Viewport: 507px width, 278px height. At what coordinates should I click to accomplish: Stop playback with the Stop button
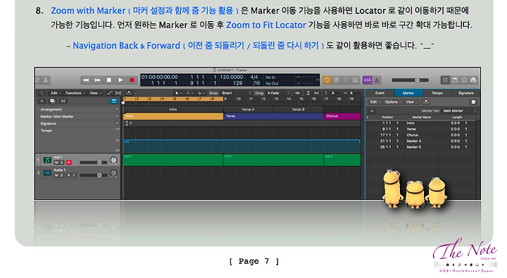[x=109, y=80]
